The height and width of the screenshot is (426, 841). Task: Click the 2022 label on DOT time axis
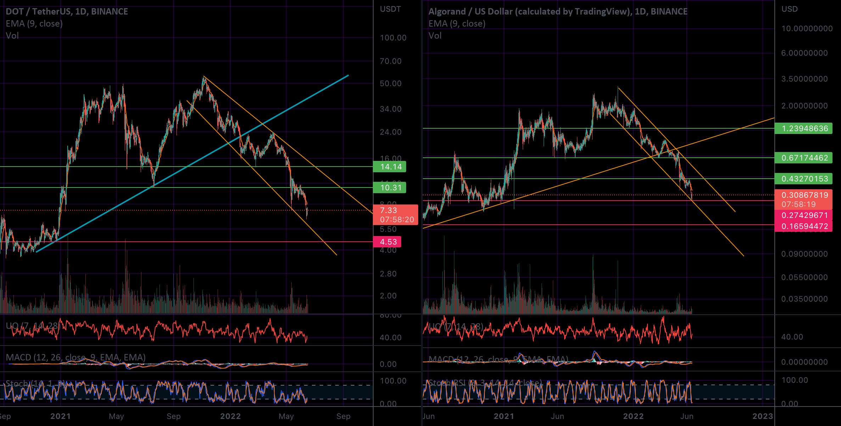[x=230, y=416]
